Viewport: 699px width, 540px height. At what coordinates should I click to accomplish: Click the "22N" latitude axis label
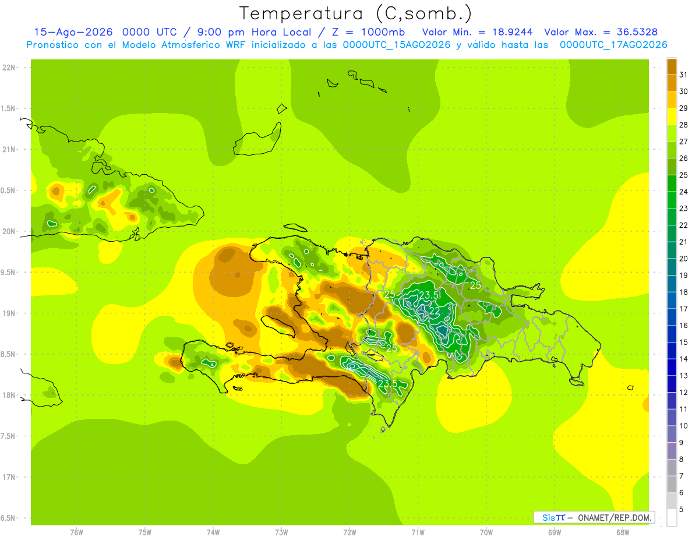[x=9, y=68]
